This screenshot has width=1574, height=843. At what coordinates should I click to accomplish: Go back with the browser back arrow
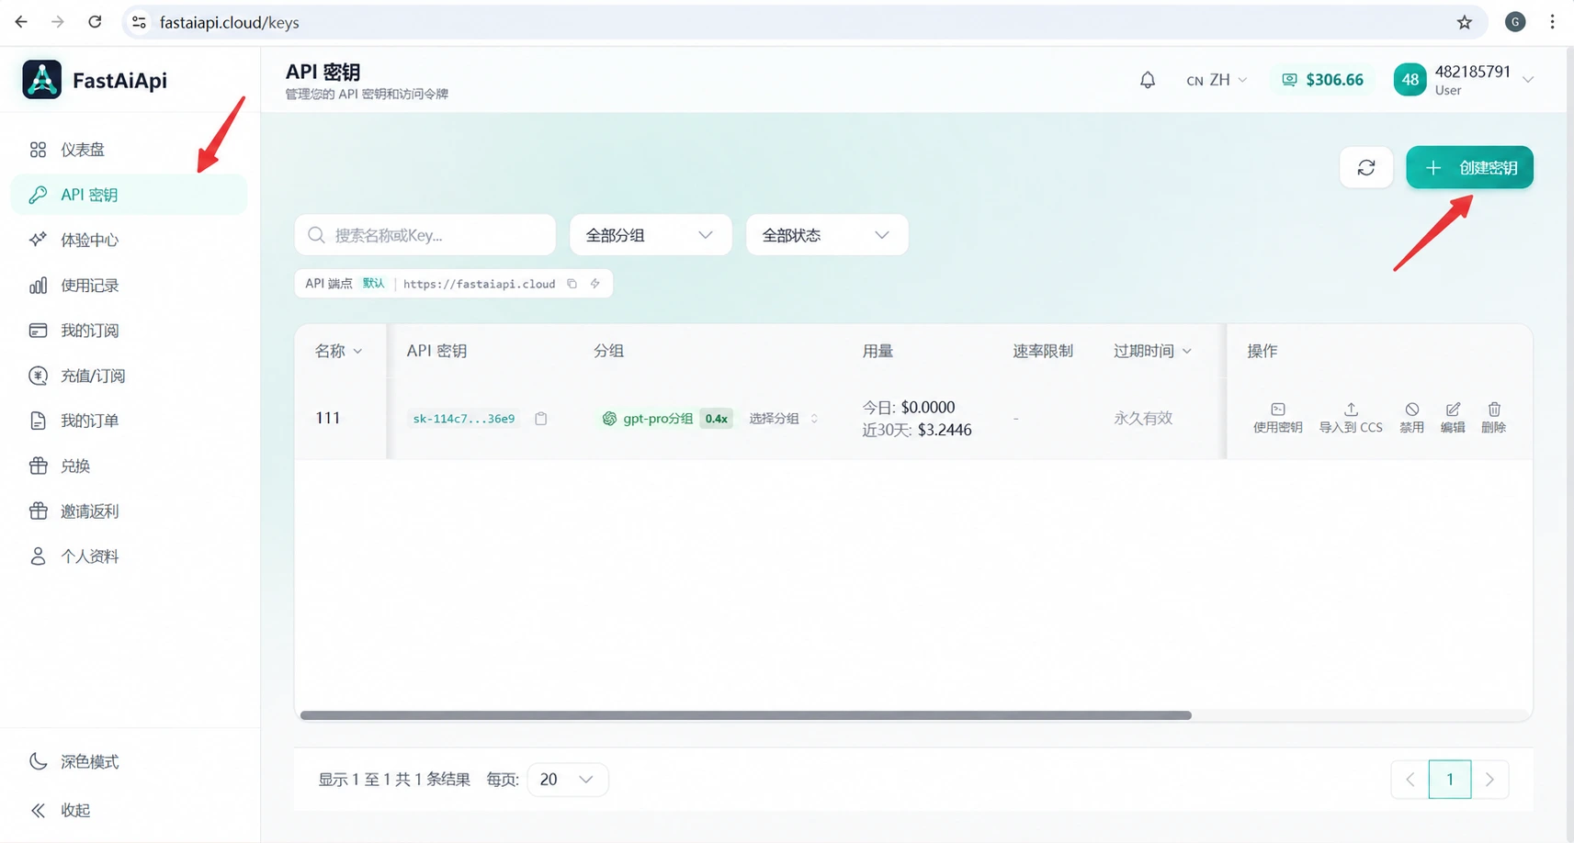pos(21,22)
